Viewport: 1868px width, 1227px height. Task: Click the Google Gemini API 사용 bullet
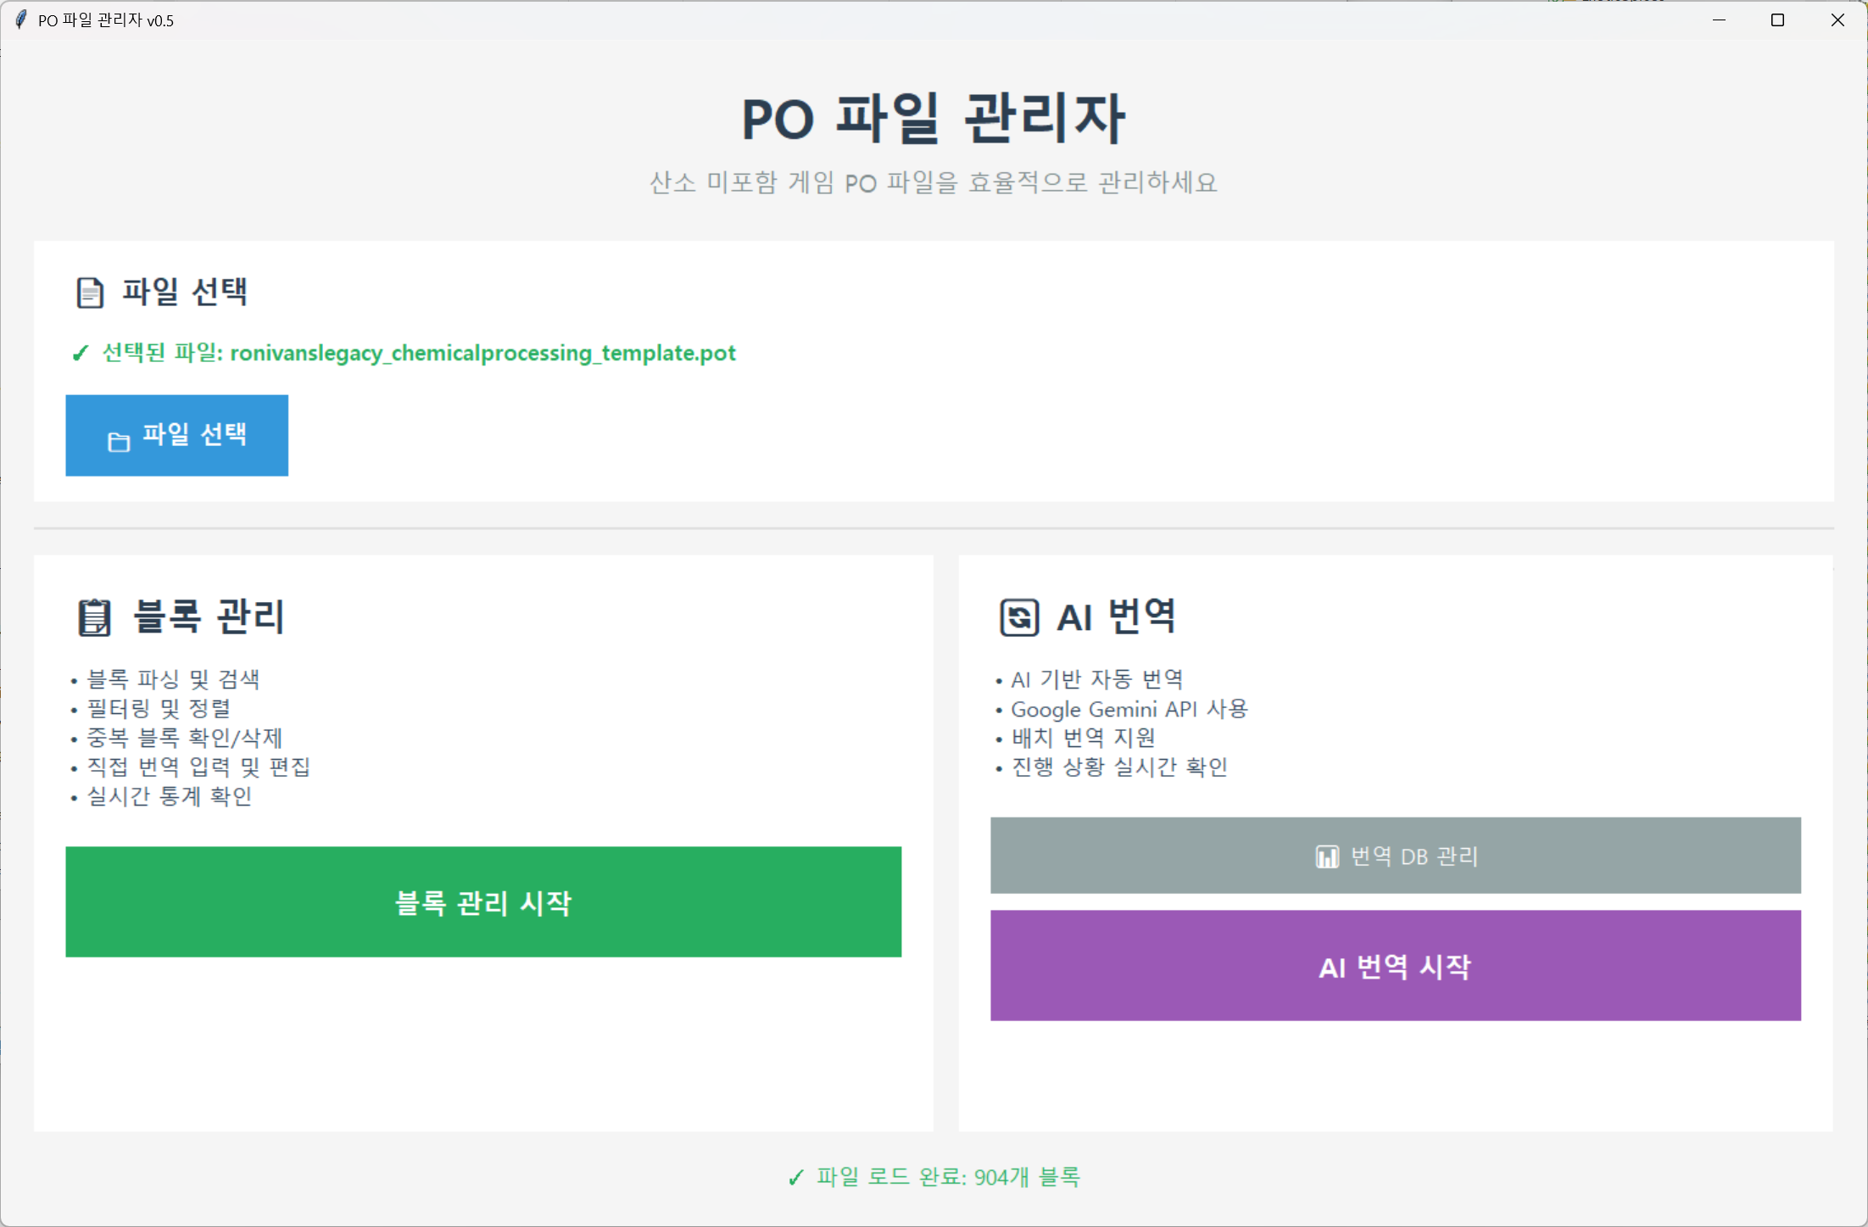click(x=1129, y=709)
